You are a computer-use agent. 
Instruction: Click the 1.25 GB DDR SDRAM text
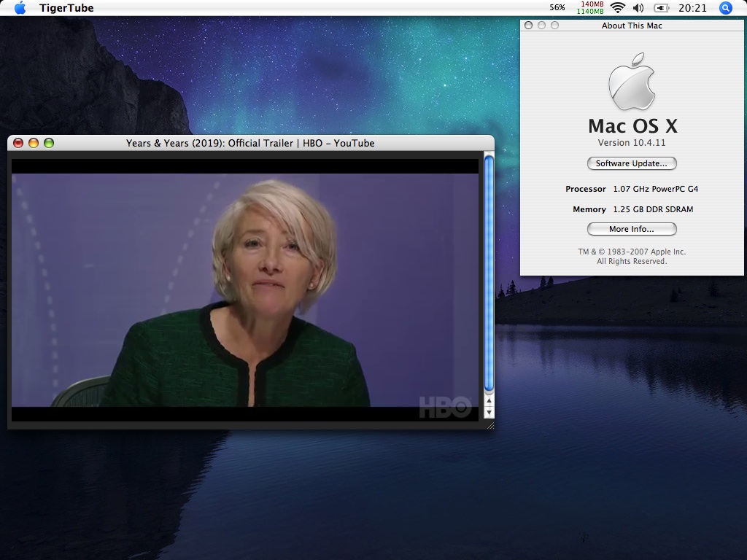click(653, 209)
